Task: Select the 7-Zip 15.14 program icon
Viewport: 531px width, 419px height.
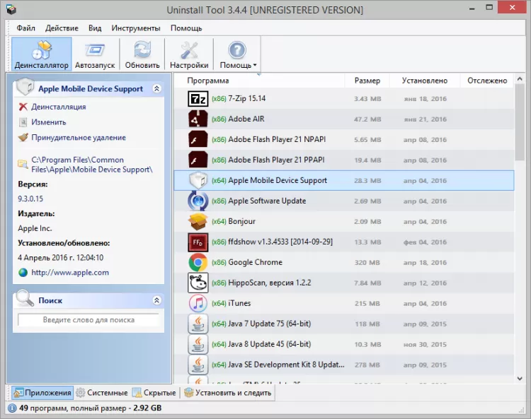Action: click(x=198, y=98)
